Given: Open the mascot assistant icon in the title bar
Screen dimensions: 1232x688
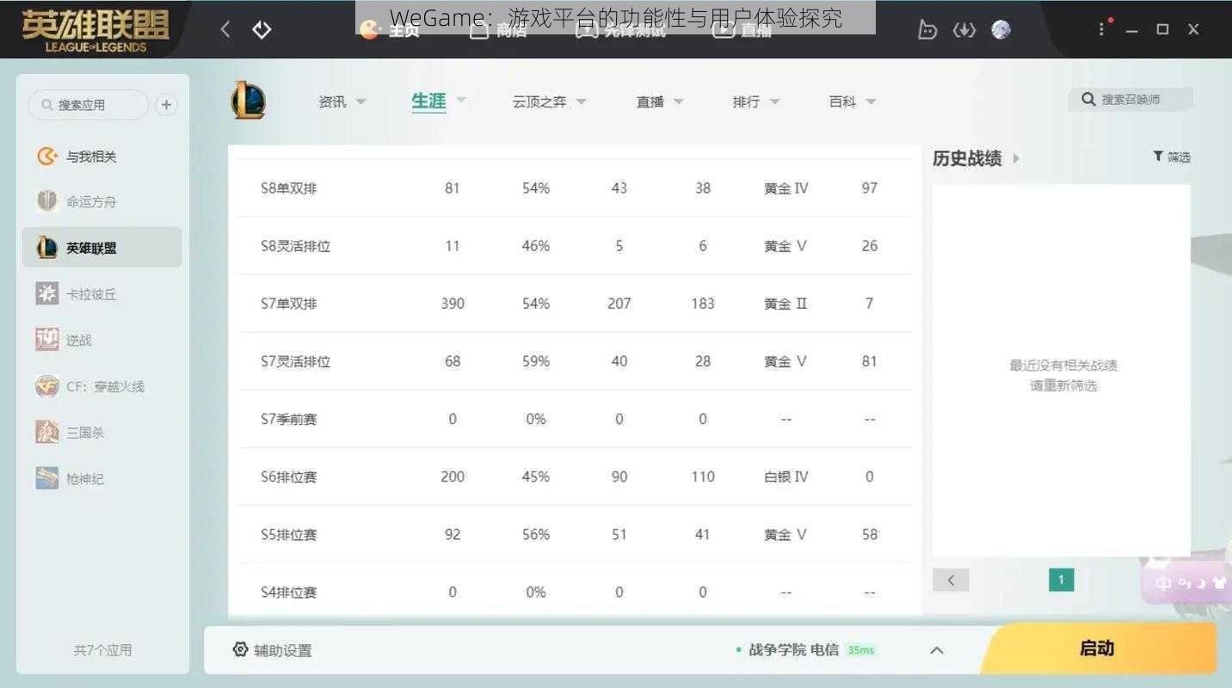Looking at the screenshot, I should [x=927, y=30].
